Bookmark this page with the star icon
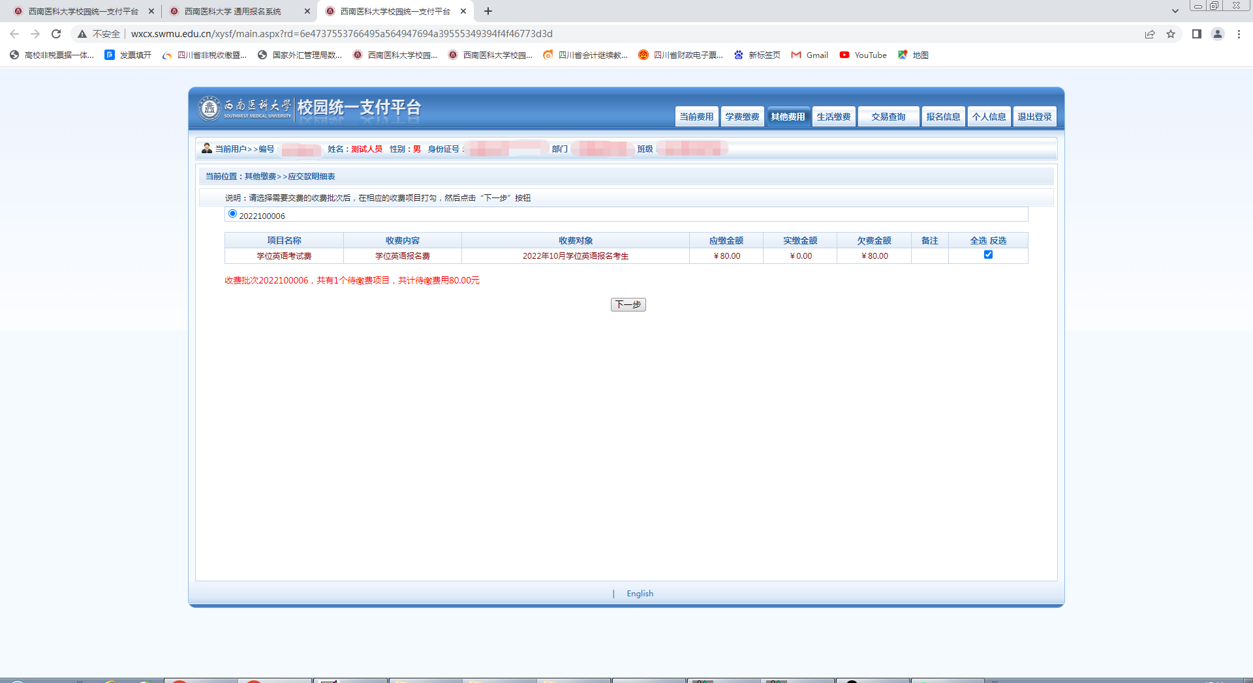This screenshot has width=1253, height=683. [x=1171, y=34]
